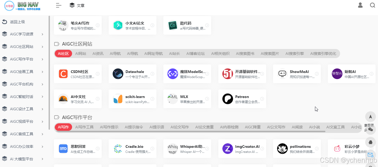The width and height of the screenshot is (378, 167).
Task: Open the Datawhale whale icon
Action: pos(118,74)
